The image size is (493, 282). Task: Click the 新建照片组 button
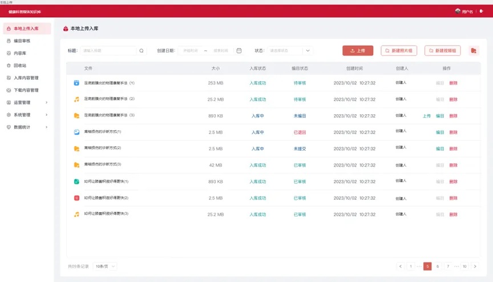[x=399, y=51]
